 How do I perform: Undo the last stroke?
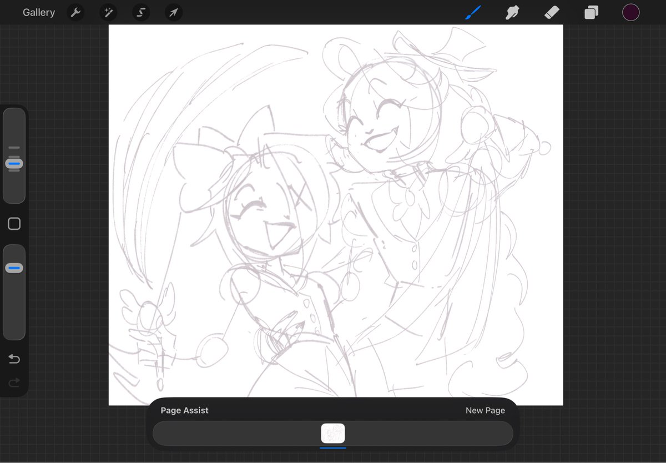(14, 359)
